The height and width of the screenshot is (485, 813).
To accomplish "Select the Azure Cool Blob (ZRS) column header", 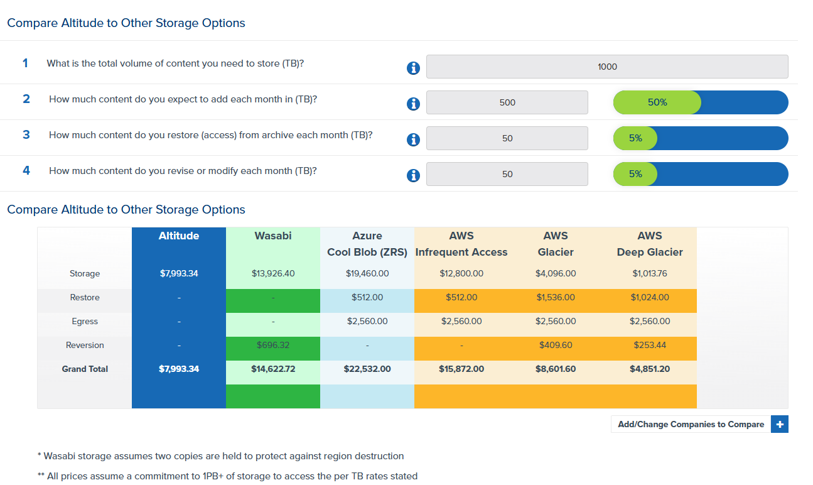I will click(367, 244).
